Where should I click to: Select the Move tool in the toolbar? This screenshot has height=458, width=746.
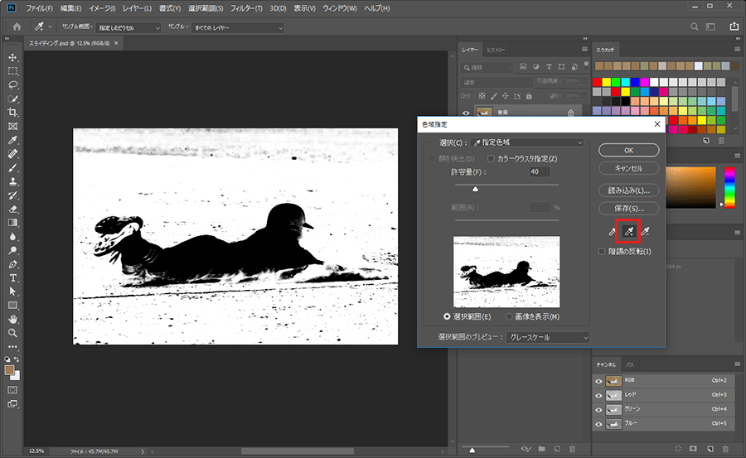tap(12, 57)
